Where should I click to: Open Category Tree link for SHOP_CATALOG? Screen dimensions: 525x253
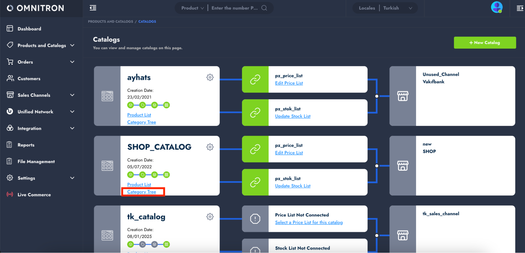[x=142, y=192]
